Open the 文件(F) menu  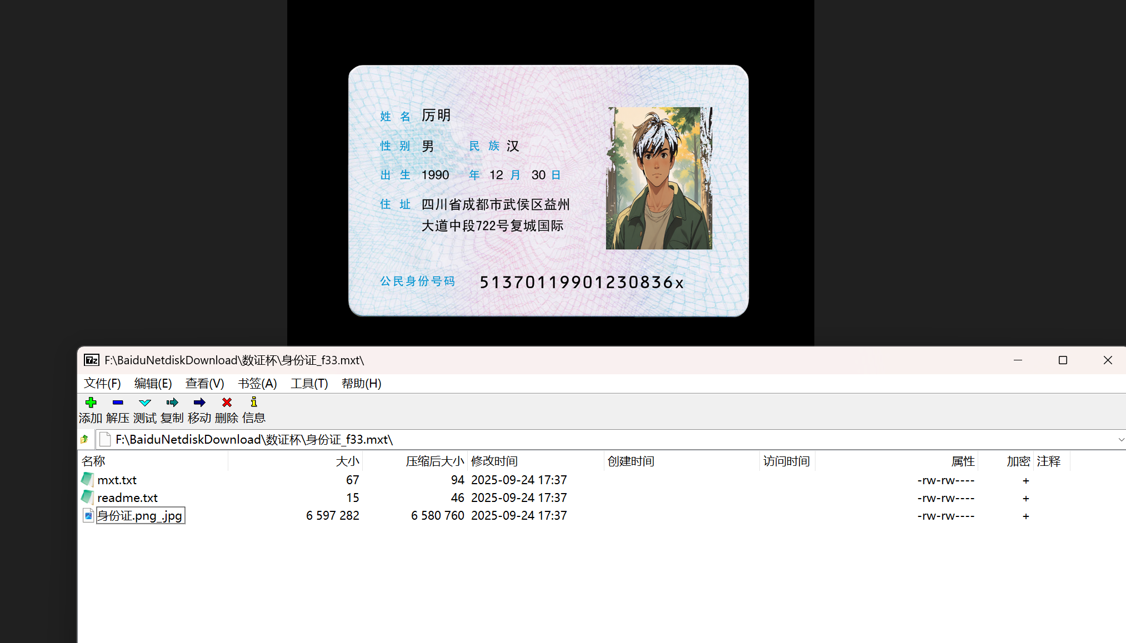coord(102,384)
